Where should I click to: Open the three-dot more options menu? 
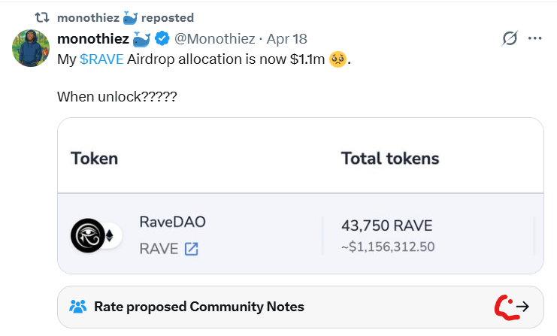coord(535,38)
